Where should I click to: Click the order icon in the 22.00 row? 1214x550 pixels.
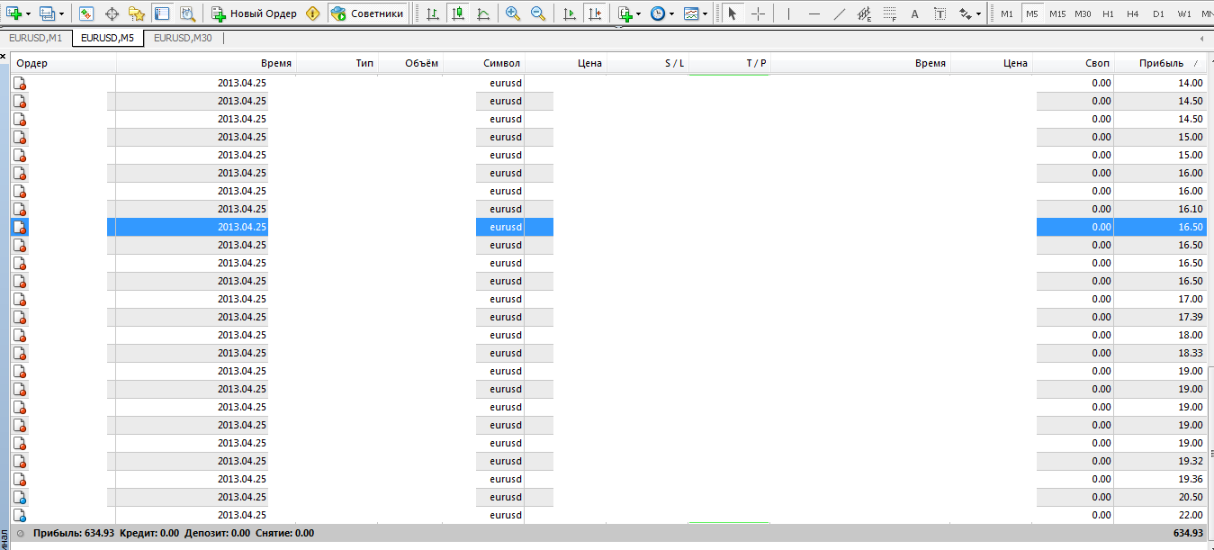tap(20, 515)
